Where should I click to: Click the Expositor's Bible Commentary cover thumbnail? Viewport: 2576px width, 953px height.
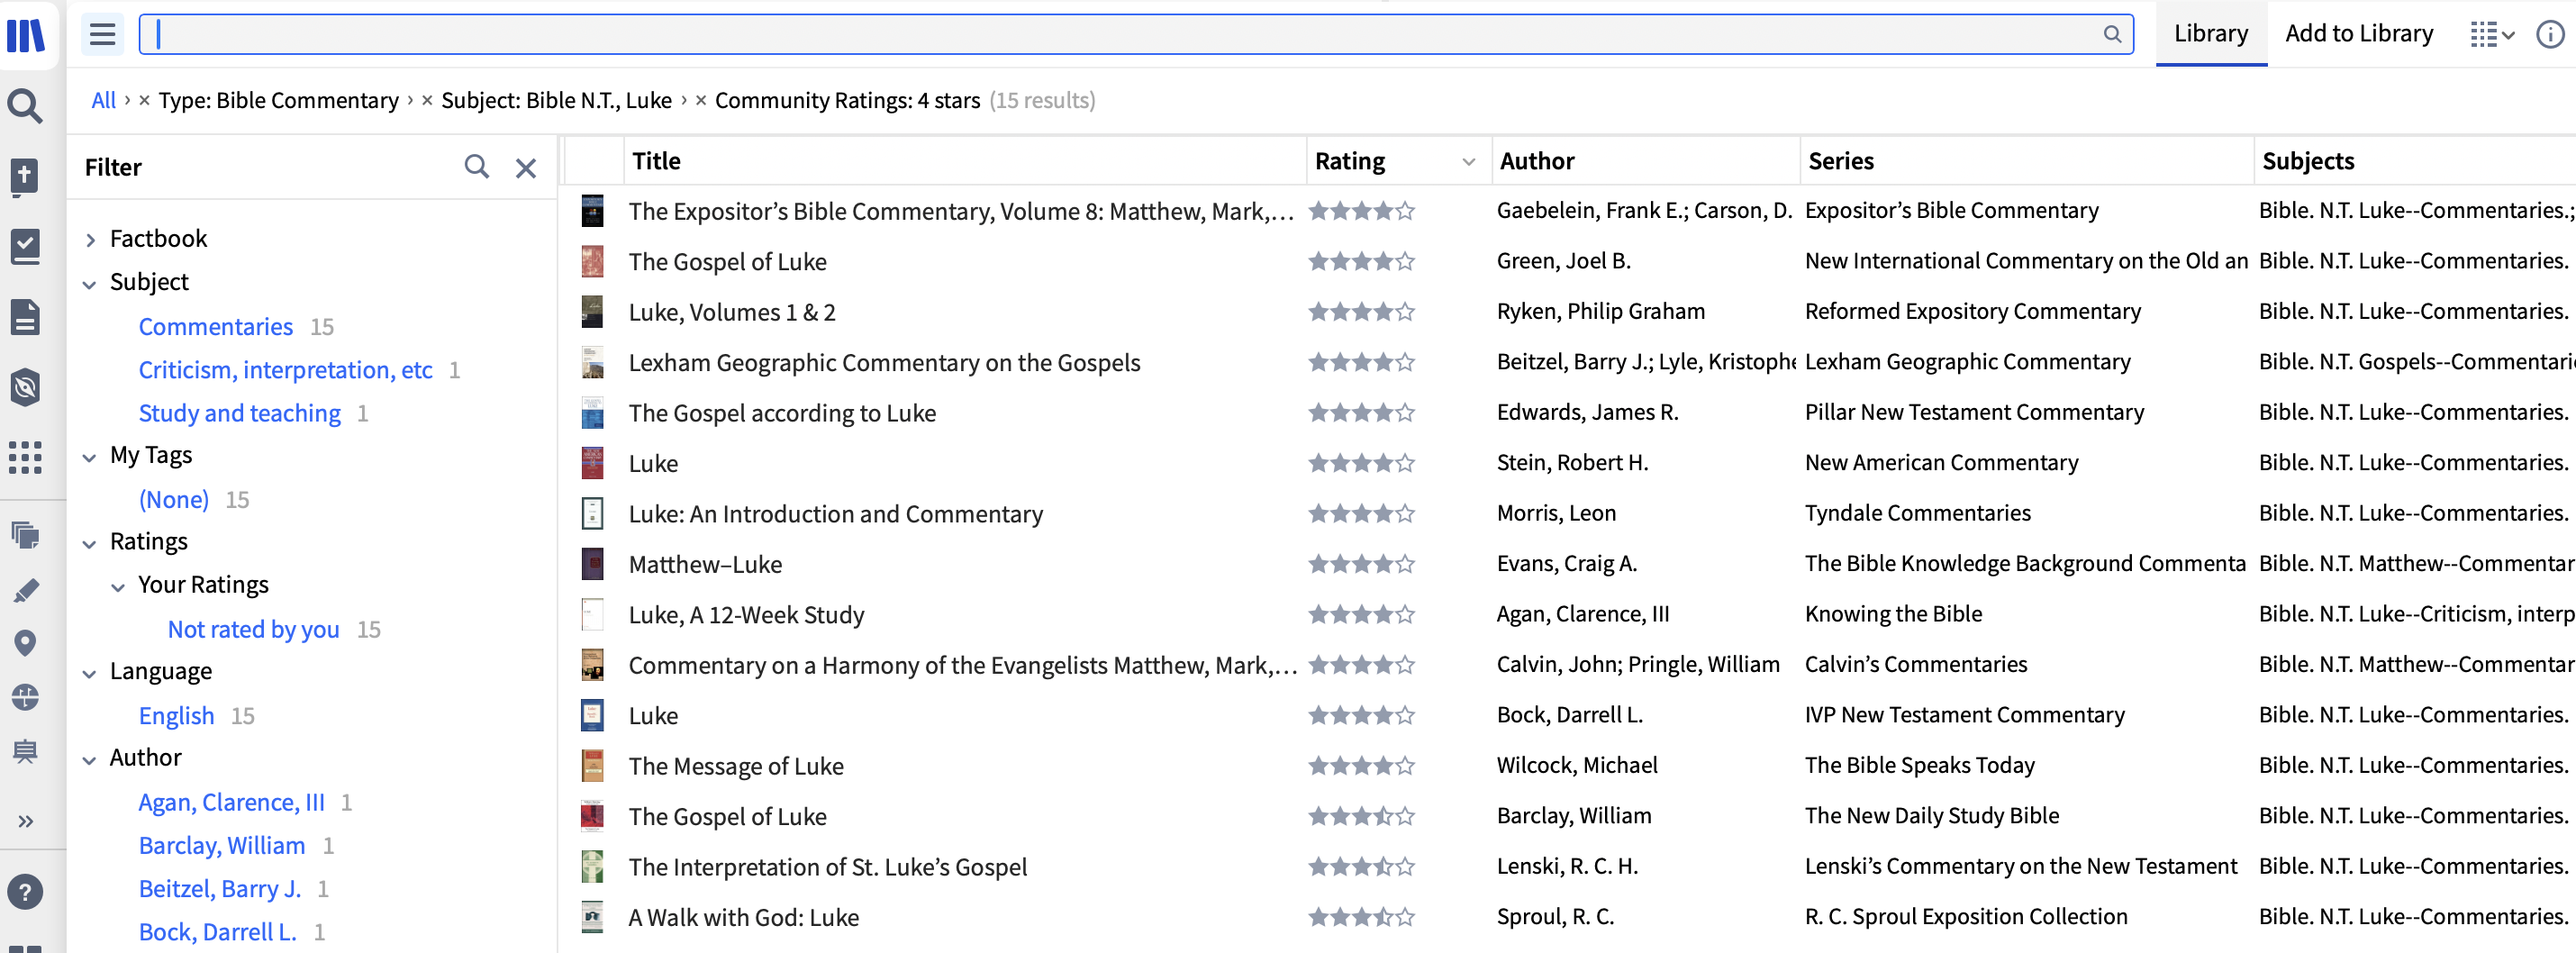(x=592, y=211)
